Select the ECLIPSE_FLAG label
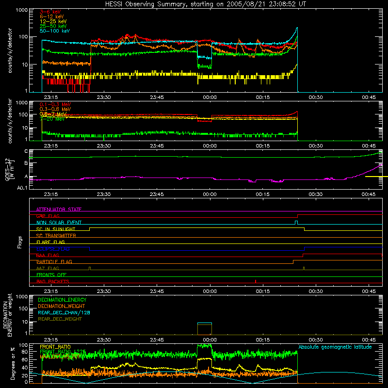The image size is (388, 388). click(53, 249)
